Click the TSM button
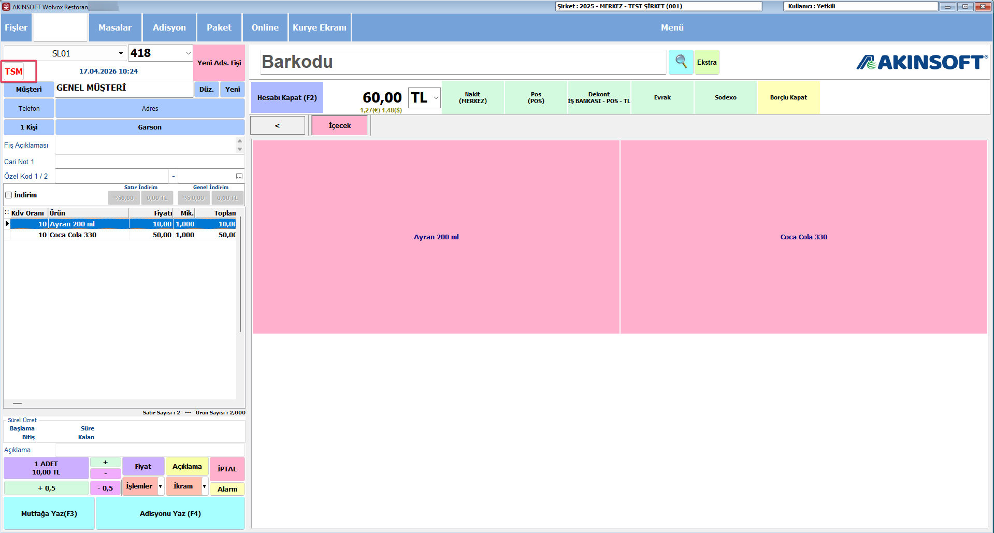This screenshot has height=533, width=994. coord(14,71)
